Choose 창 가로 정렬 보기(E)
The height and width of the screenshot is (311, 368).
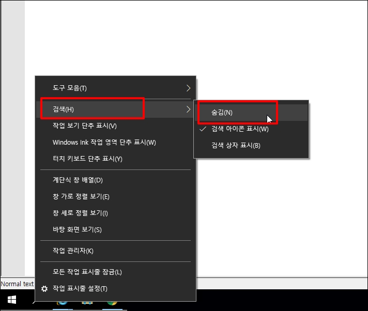pos(115,196)
